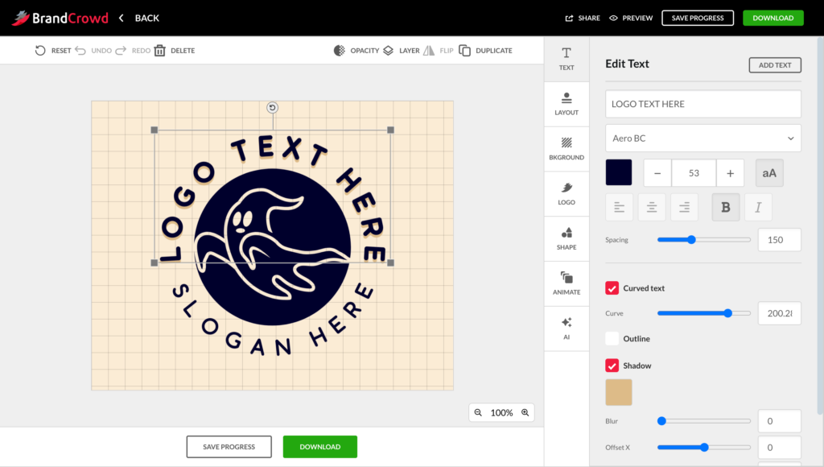Open the Aero BC font dropdown
Viewport: 824px width, 467px height.
pos(702,138)
